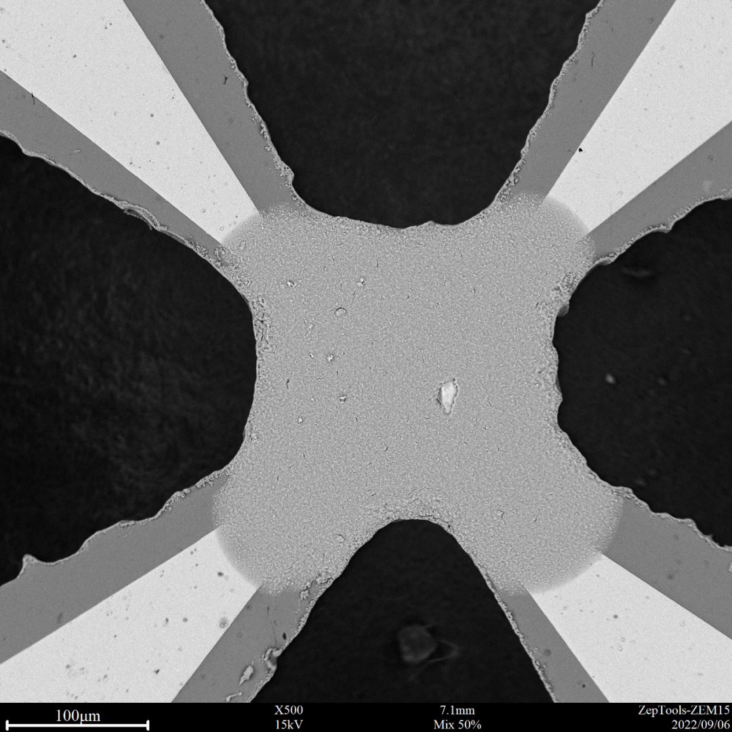This screenshot has width=732, height=732.
Task: Click the small pit near central region's upper-left
Action: point(340,312)
